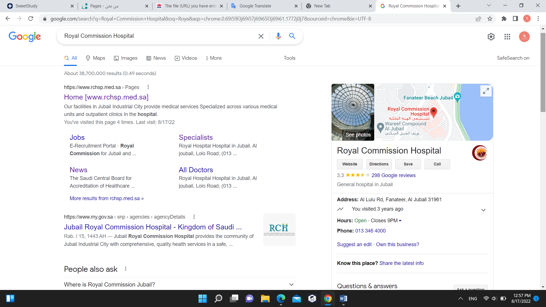Open Jubail Royal Commission Hospital gov result
The width and height of the screenshot is (546, 307).
click(153, 227)
